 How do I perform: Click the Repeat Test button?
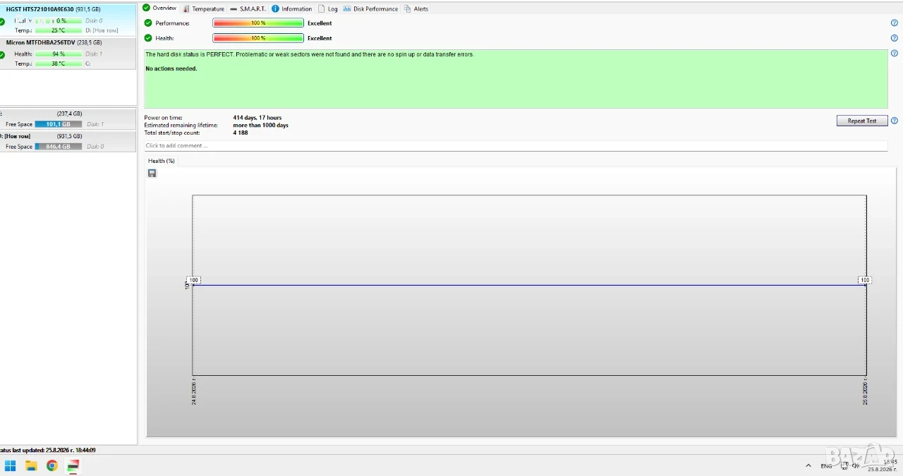pyautogui.click(x=862, y=121)
